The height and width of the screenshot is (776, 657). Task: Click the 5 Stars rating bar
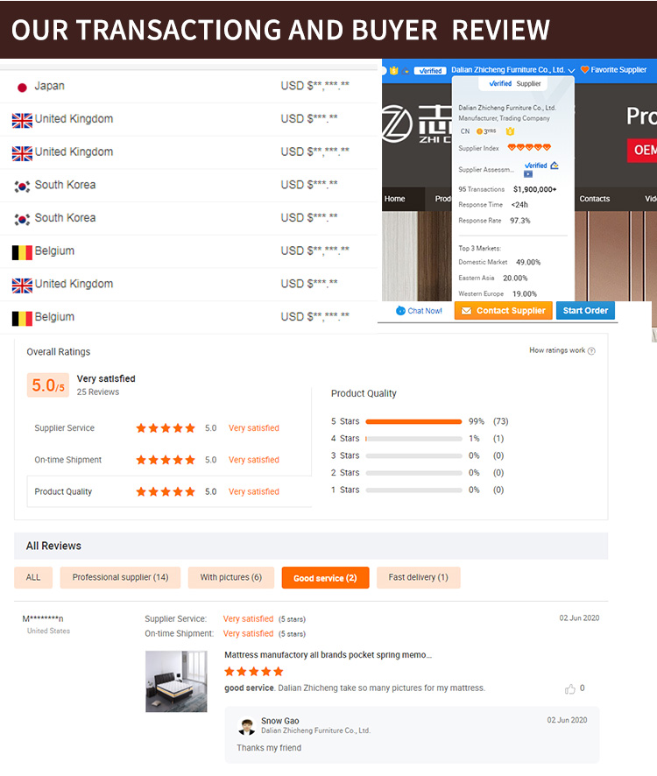tap(413, 421)
